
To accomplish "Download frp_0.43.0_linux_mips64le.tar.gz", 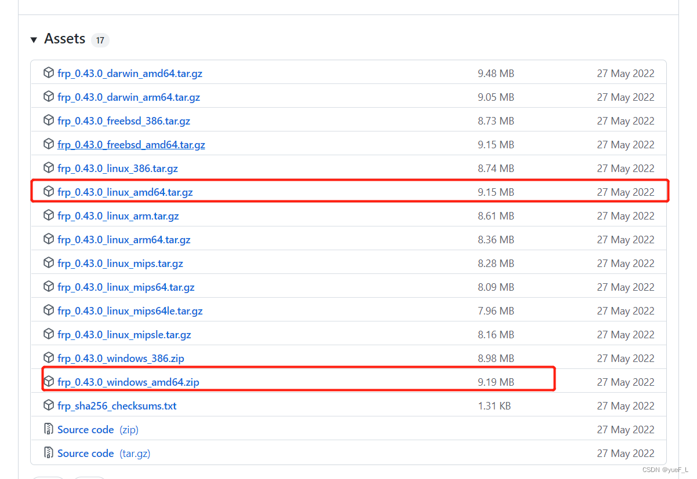I will click(x=130, y=311).
